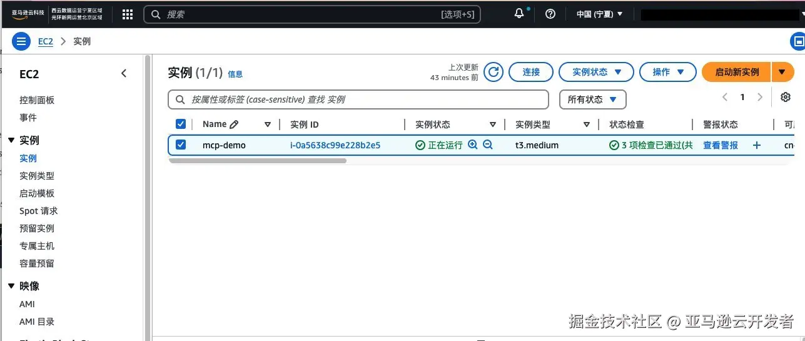The height and width of the screenshot is (341, 805).
Task: Collapse the 实例 sidebar section
Action: pos(11,140)
